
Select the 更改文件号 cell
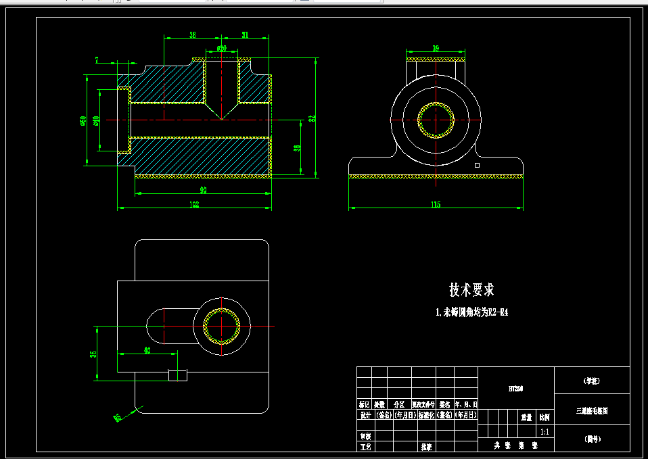pos(423,404)
